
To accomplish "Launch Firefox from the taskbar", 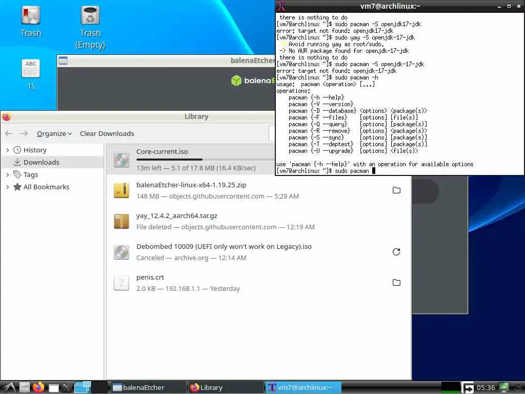I will 38,387.
